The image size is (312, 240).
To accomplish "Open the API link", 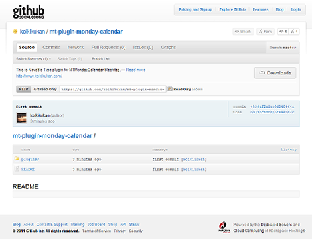I will [x=123, y=225].
